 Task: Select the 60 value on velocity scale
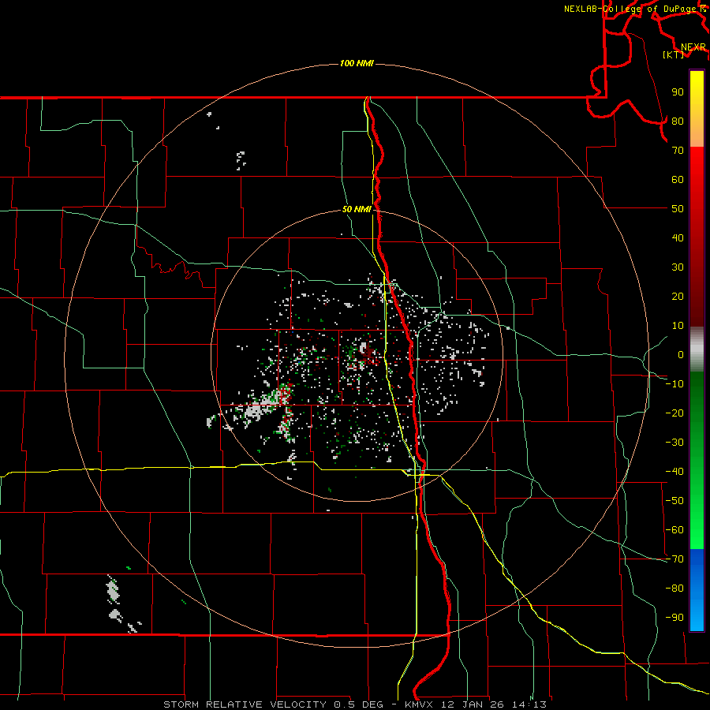tap(678, 179)
